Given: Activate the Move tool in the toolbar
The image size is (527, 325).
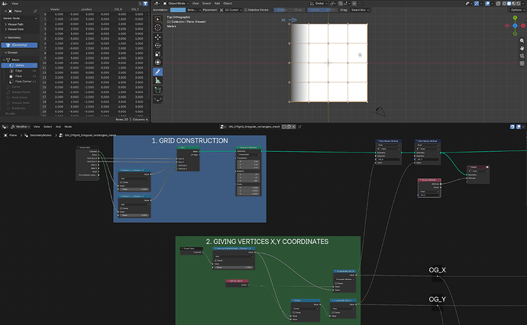Looking at the screenshot, I should pos(157,37).
